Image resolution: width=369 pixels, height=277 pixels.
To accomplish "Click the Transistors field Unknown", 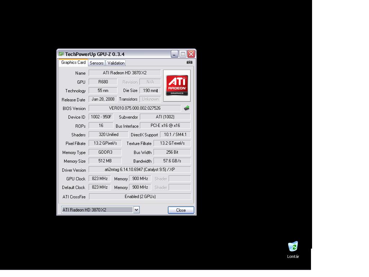I will 150,99.
